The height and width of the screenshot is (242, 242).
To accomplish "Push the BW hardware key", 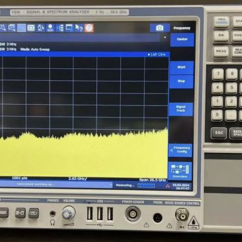I will click(x=221, y=36).
